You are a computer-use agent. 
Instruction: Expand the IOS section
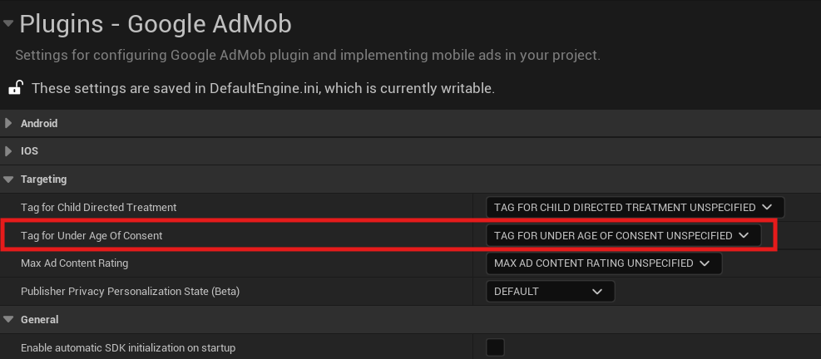click(x=9, y=151)
